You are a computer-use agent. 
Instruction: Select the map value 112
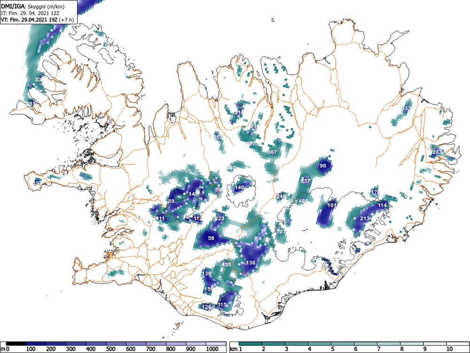coord(198,218)
